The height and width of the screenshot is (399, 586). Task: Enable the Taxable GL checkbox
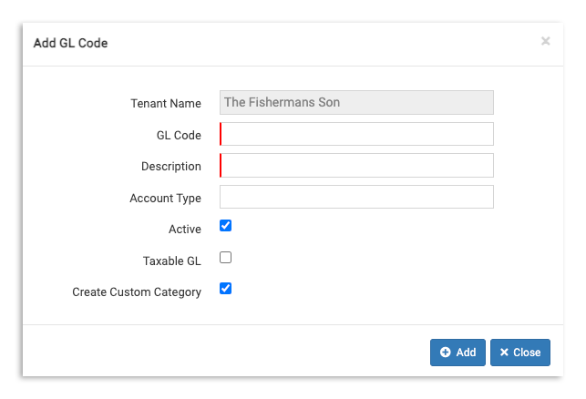[226, 258]
